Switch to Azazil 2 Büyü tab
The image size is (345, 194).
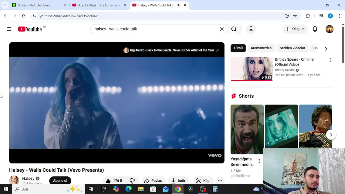coord(99,5)
